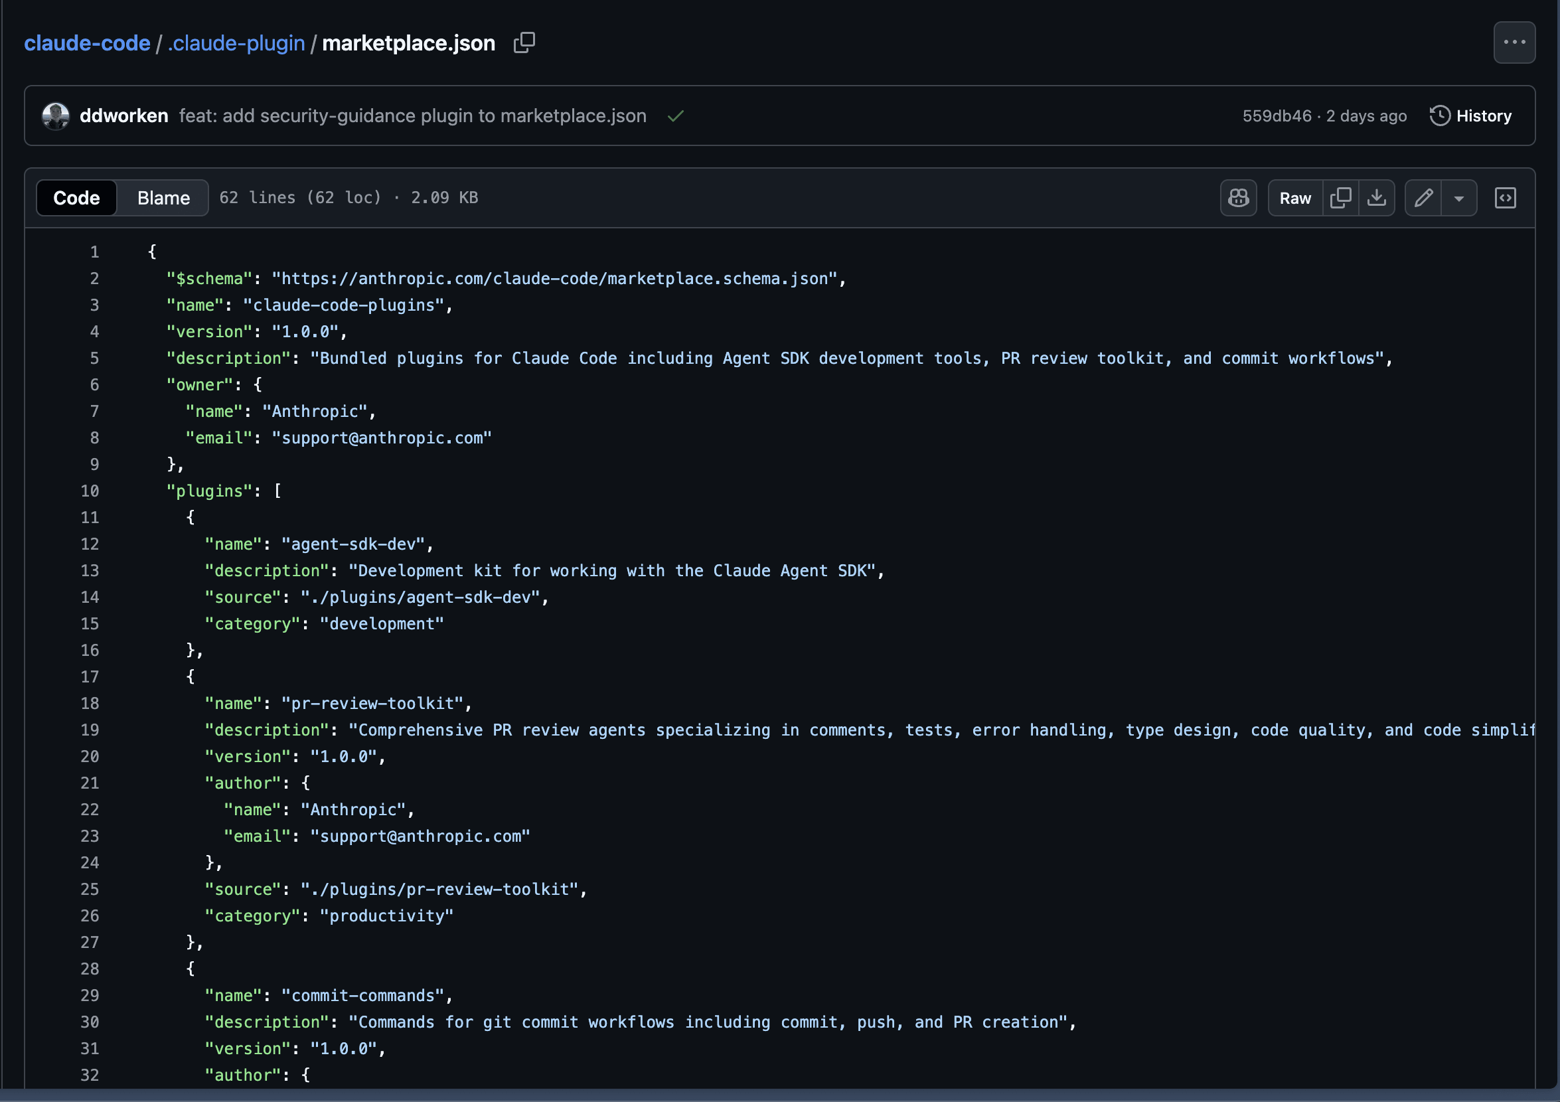The image size is (1560, 1102).
Task: Download raw file icon
Action: coord(1376,198)
